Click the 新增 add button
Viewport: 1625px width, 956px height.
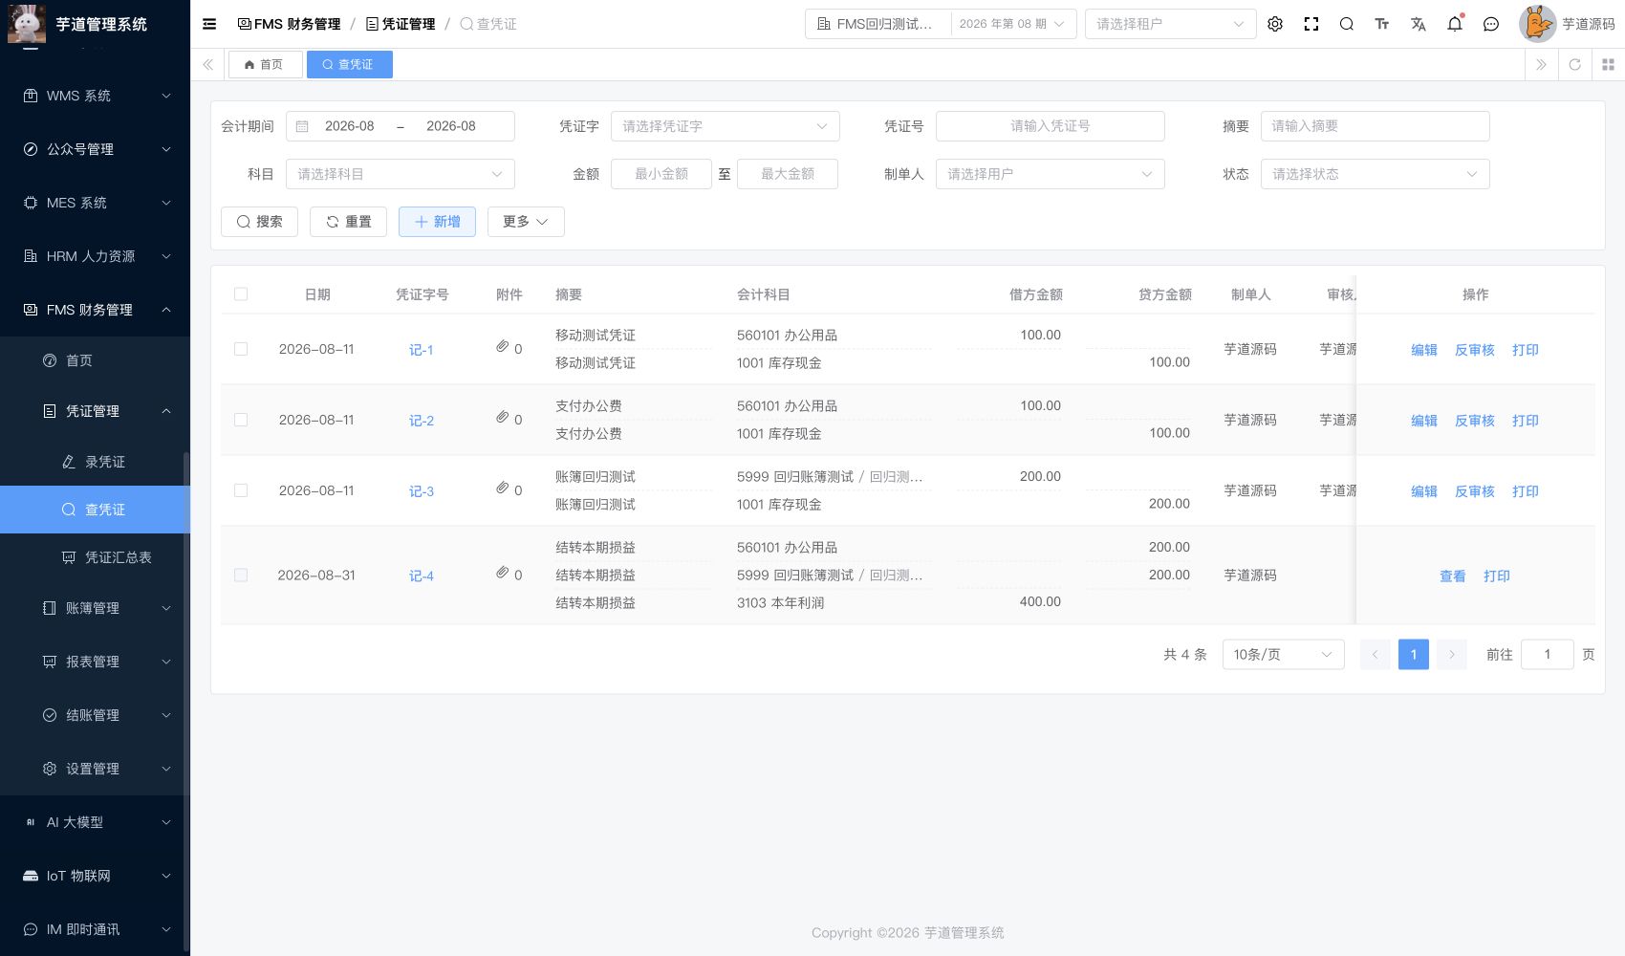[437, 222]
